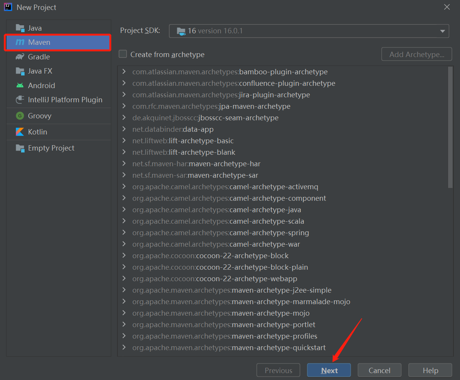Click the Empty Project folder icon
Viewport: 460px width, 380px height.
(x=20, y=148)
